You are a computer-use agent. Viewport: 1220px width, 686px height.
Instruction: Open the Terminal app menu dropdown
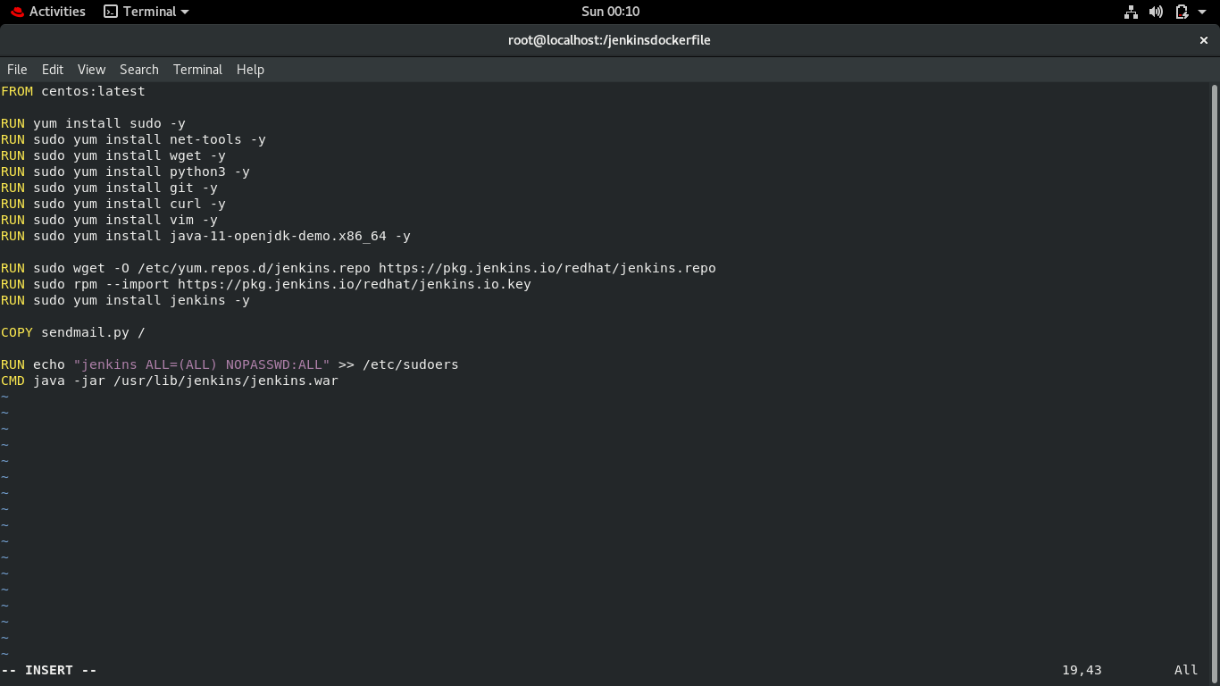coord(146,12)
